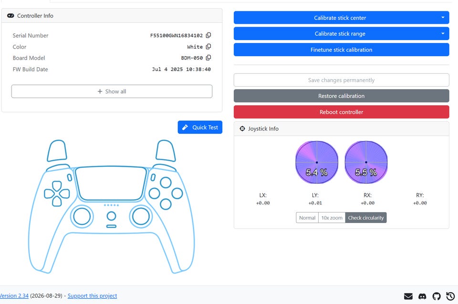Viewport: 458px width, 304px height.
Task: Open the Version 2.34 link
Action: [14, 296]
